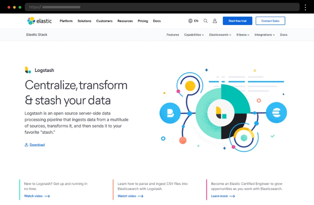Screen dimensions: 314x205
Task: Click the red window close dot
Action: (9, 7)
